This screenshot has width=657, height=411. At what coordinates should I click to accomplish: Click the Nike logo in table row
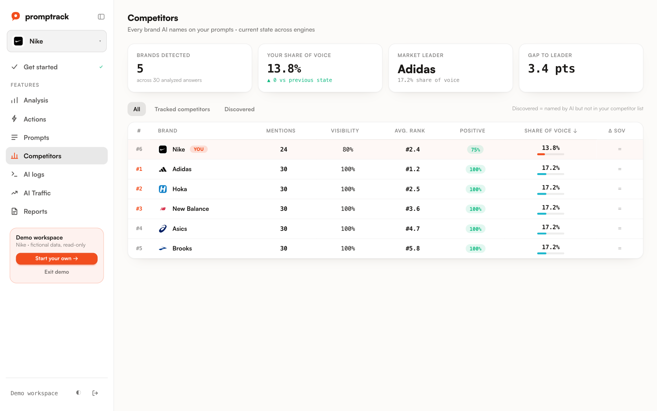[163, 149]
